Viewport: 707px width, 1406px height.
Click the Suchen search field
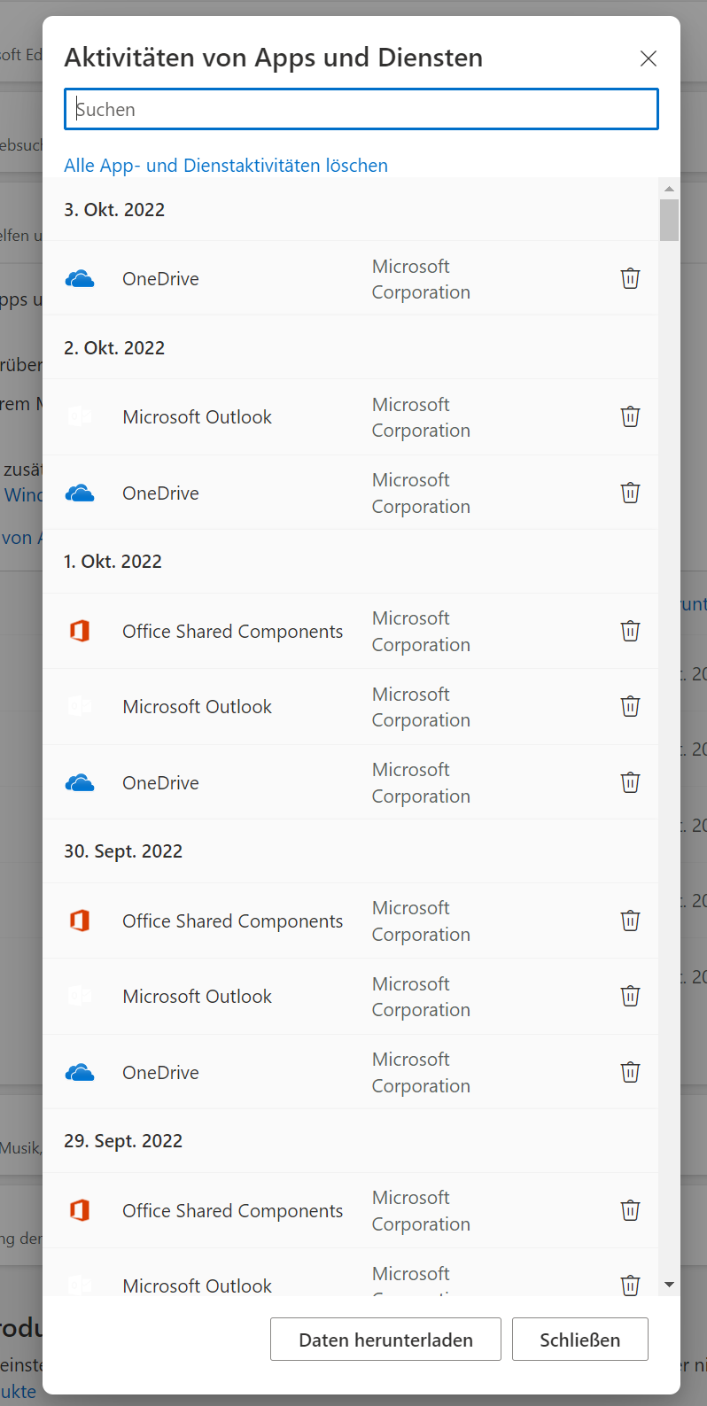[361, 109]
